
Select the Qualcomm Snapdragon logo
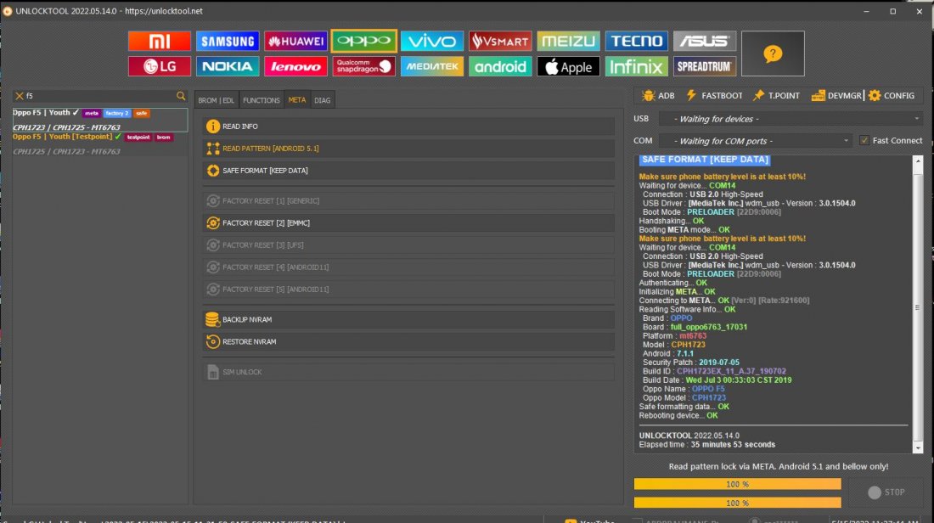click(x=364, y=66)
